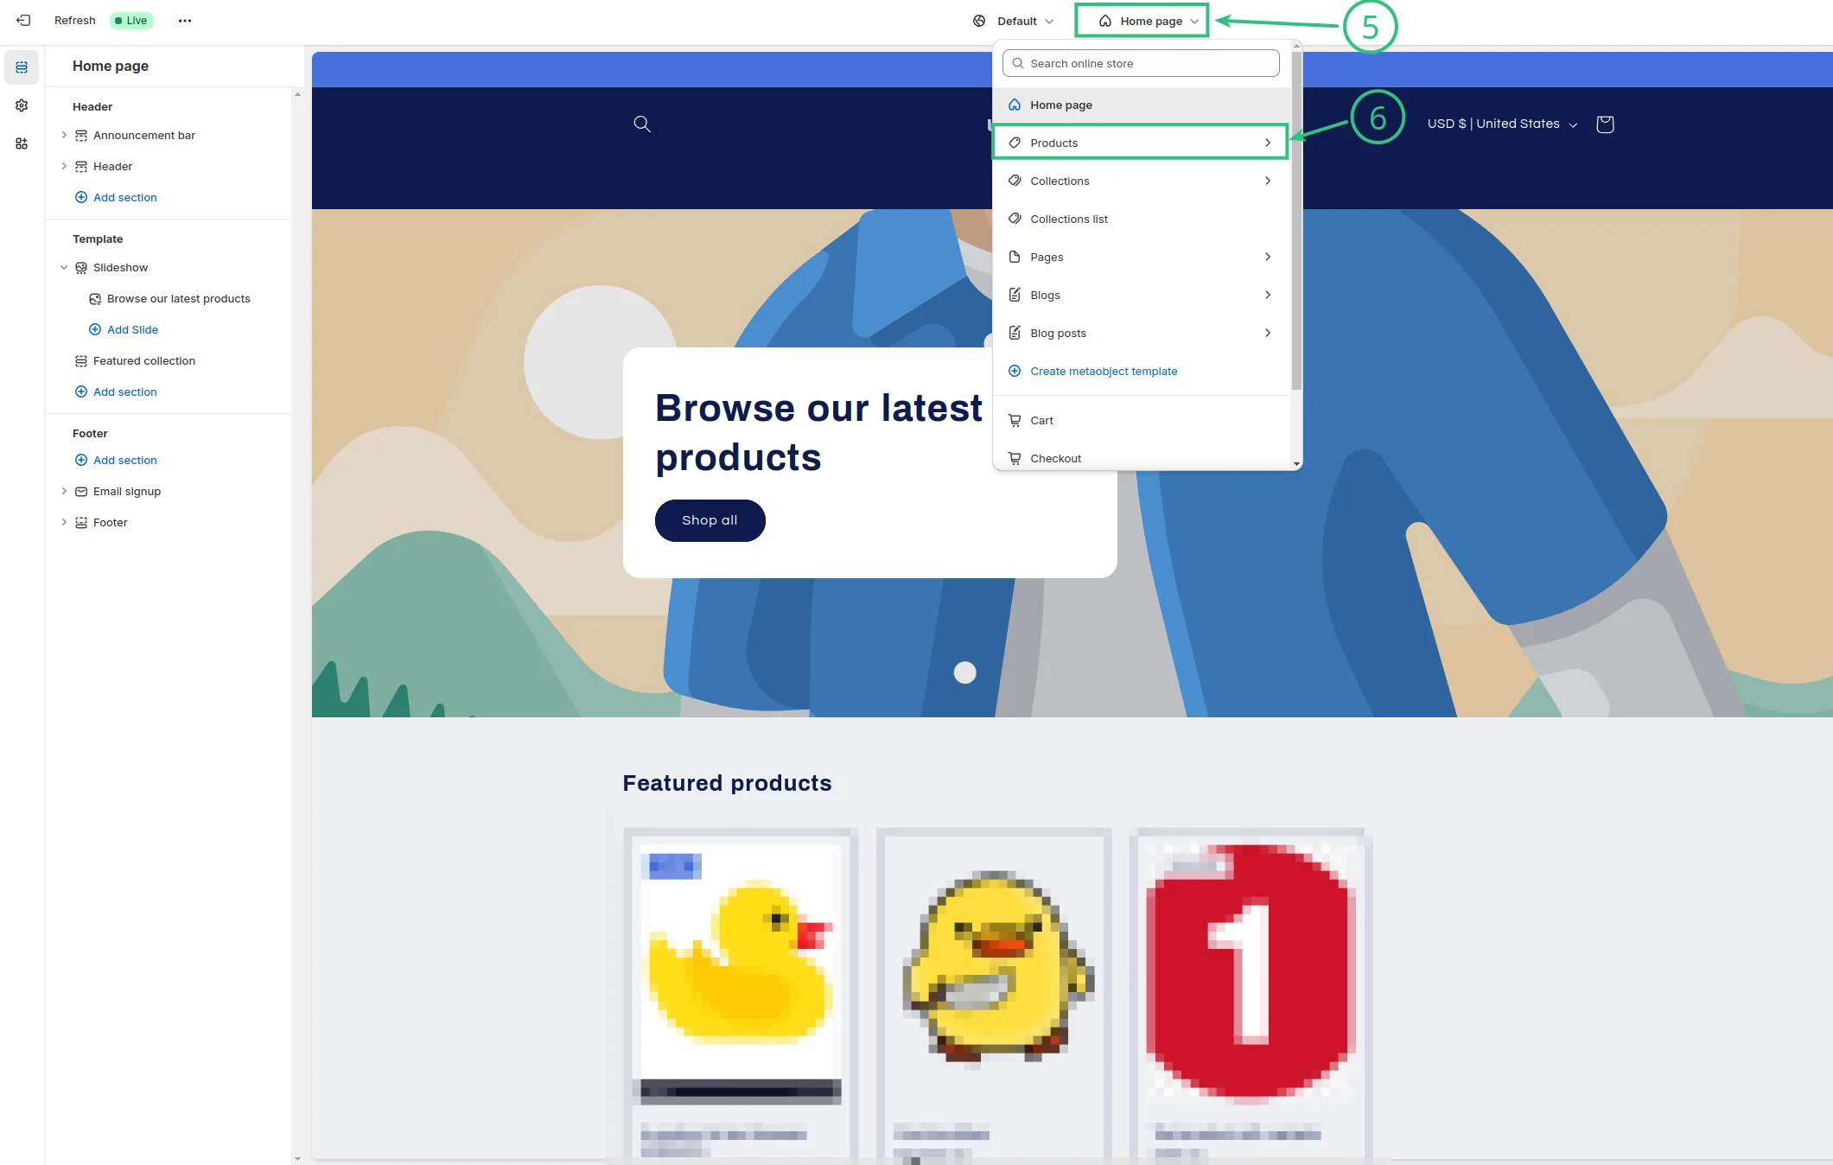Click the Shop all button
This screenshot has width=1833, height=1165.
[x=710, y=520]
